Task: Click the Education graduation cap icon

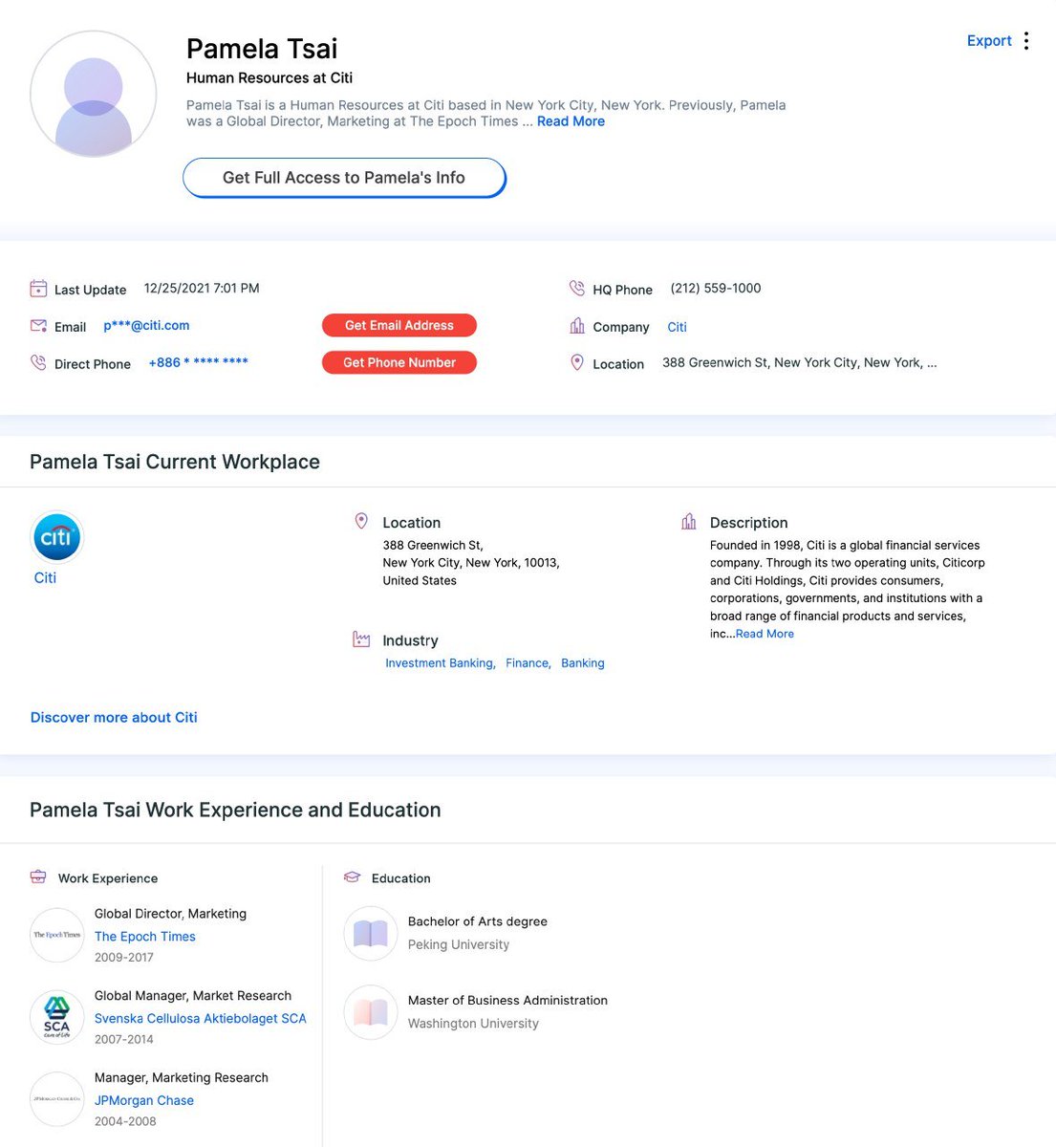Action: 352,876
